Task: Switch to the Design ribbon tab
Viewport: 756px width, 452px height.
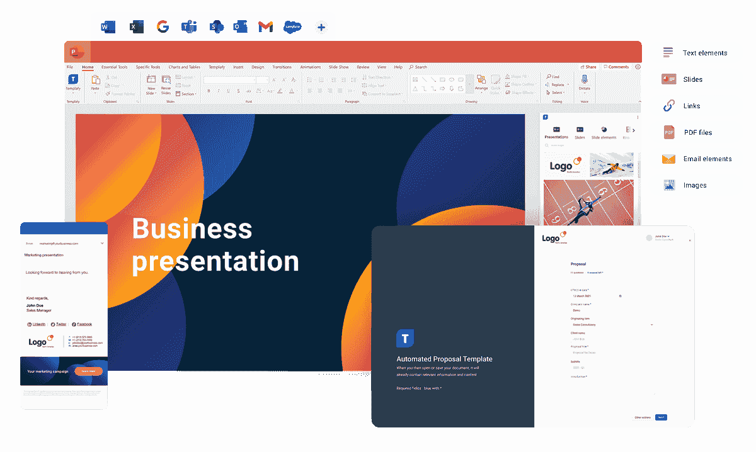Action: click(258, 67)
